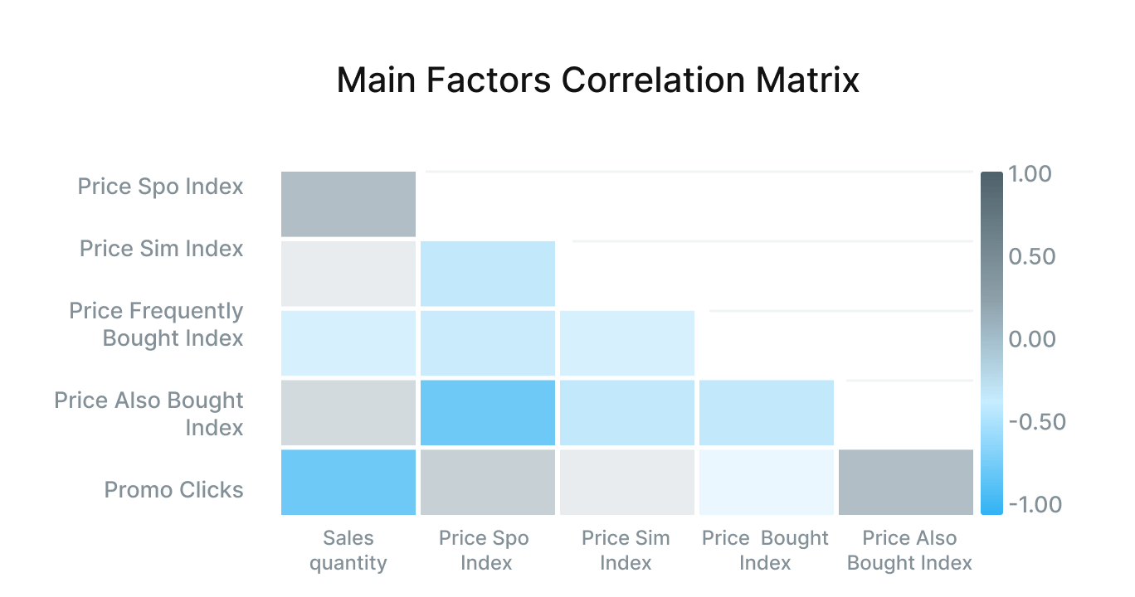Click Price Also Bought row, Price Bought Index column cell

click(x=767, y=413)
